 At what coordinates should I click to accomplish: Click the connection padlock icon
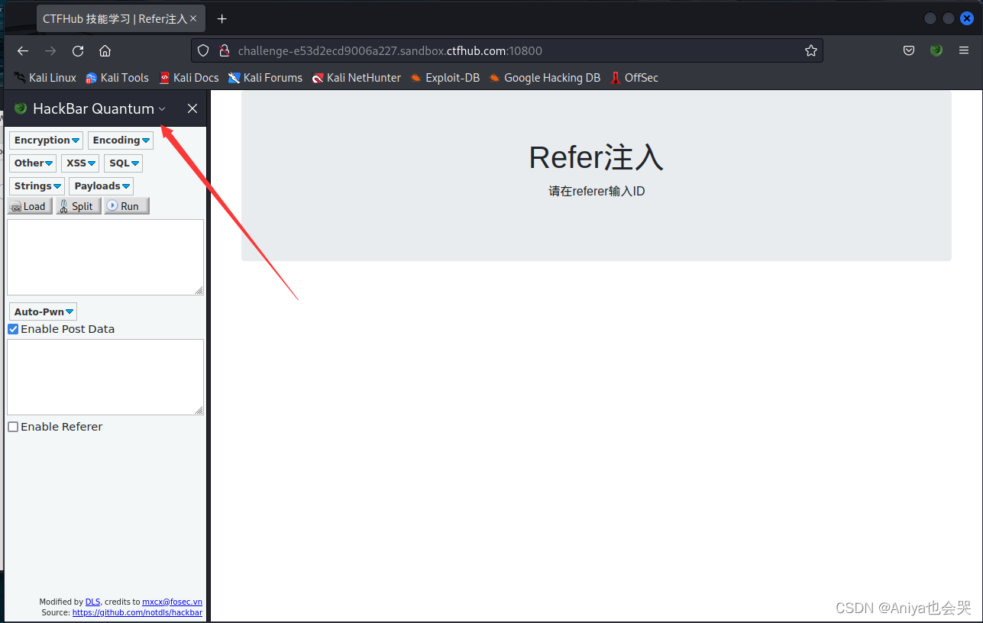(x=225, y=51)
